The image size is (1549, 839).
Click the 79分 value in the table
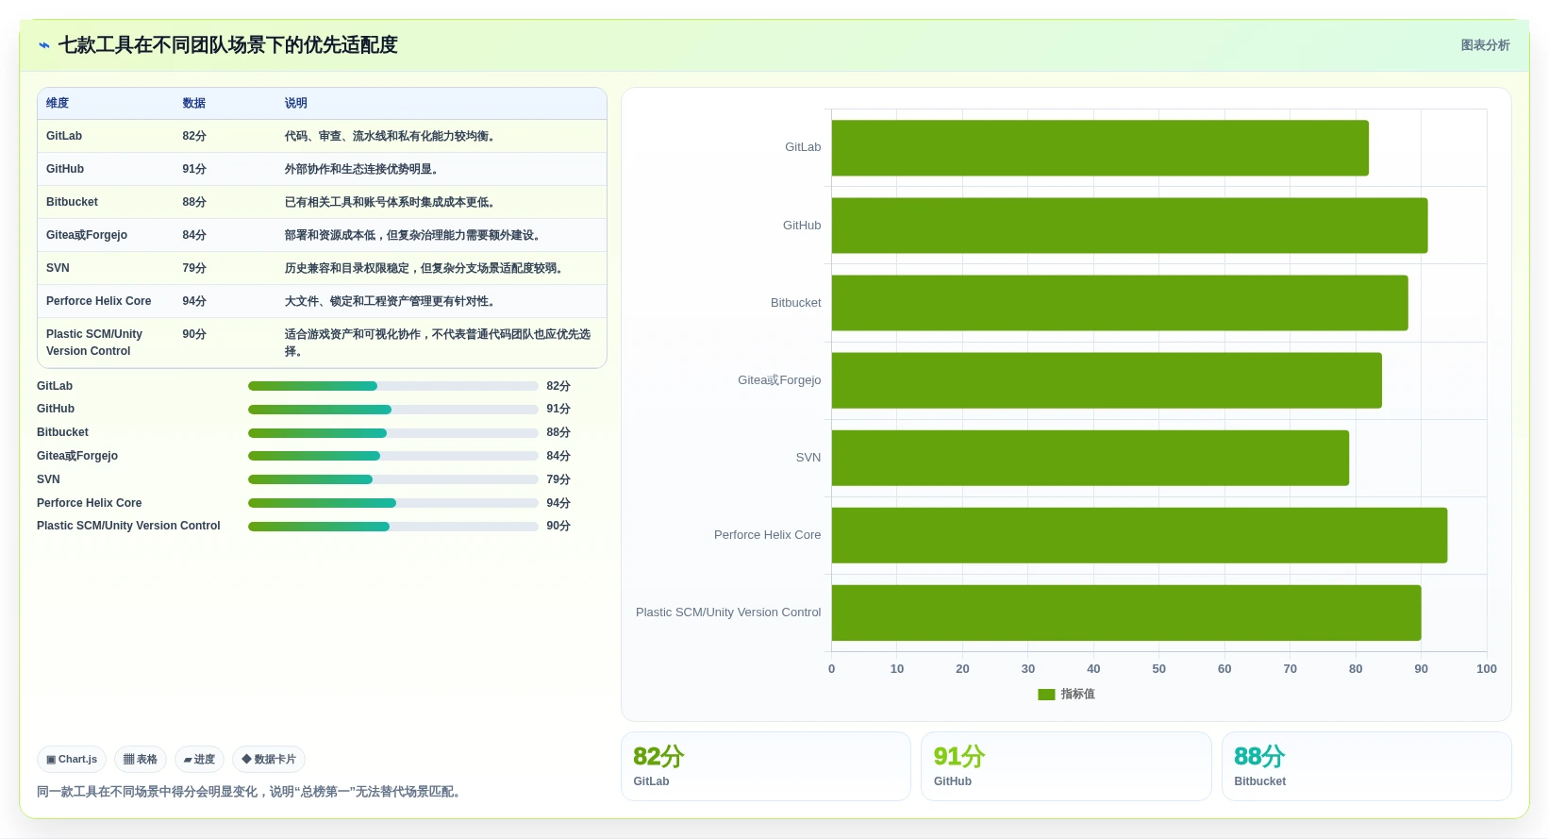[x=194, y=268]
